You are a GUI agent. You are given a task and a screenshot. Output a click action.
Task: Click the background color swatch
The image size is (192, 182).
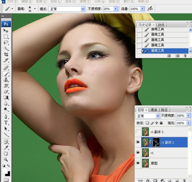(x=9, y=175)
